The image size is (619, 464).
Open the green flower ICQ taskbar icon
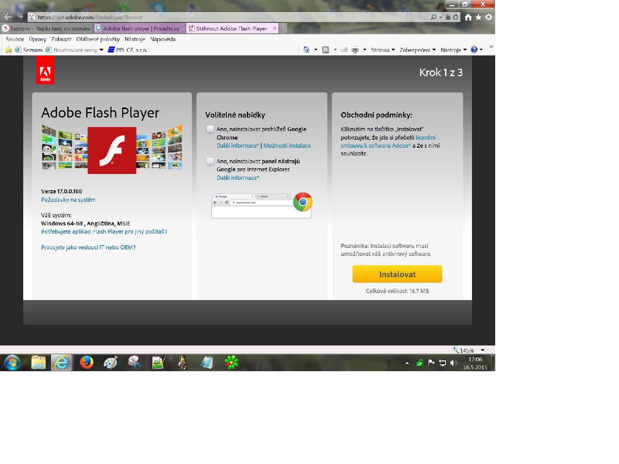click(231, 363)
